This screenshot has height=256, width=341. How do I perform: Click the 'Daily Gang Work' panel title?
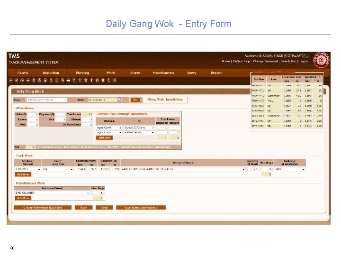30,91
